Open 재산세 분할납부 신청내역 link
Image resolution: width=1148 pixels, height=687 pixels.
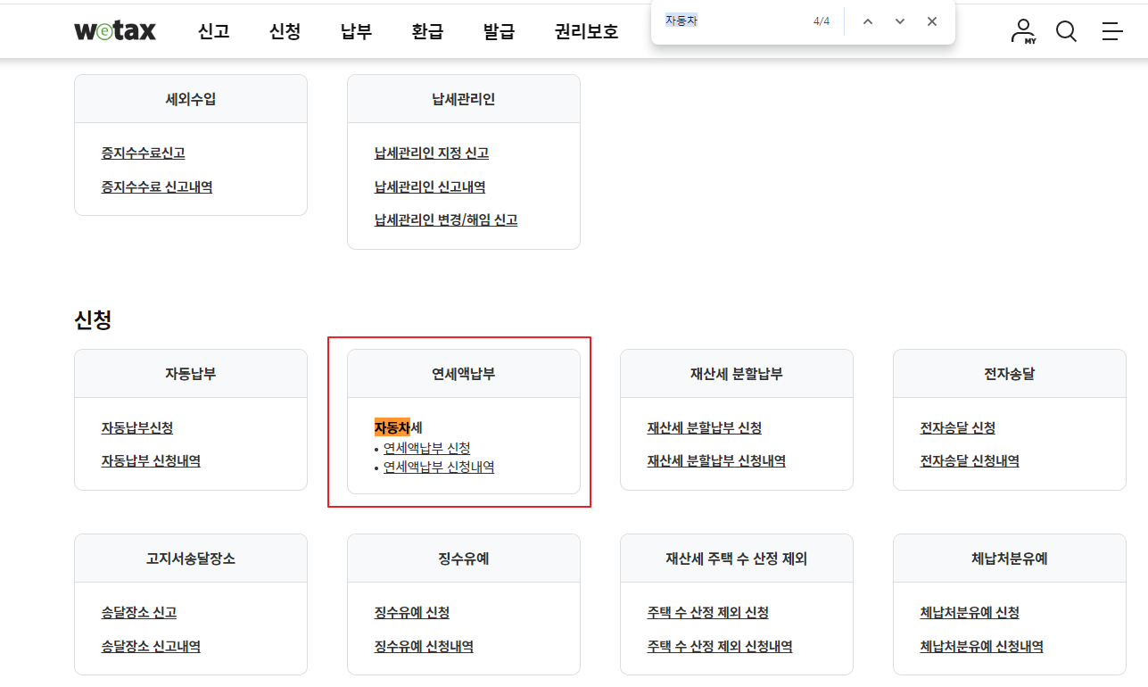click(716, 461)
